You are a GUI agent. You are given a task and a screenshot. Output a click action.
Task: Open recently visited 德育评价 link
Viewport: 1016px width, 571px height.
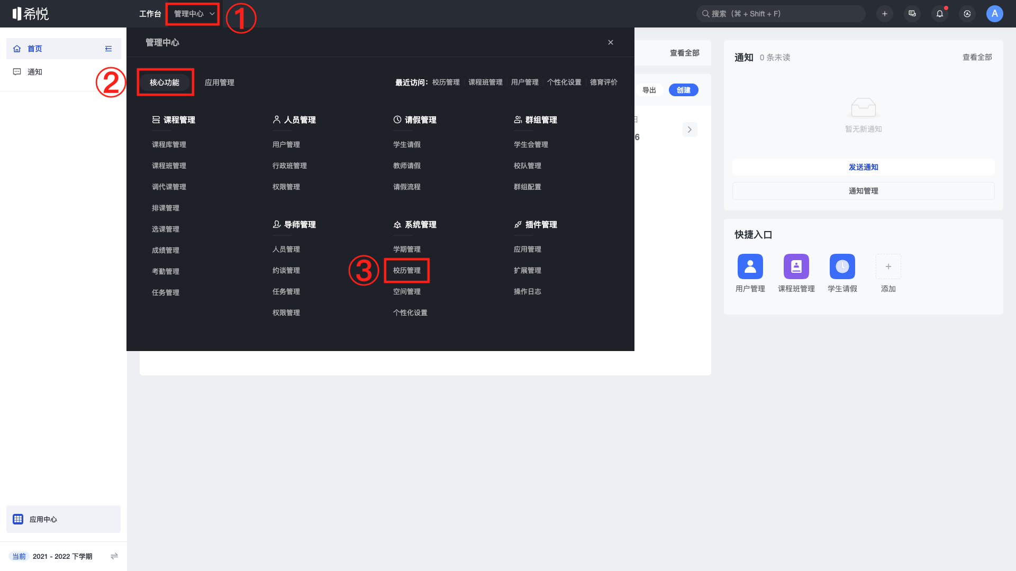coord(604,82)
